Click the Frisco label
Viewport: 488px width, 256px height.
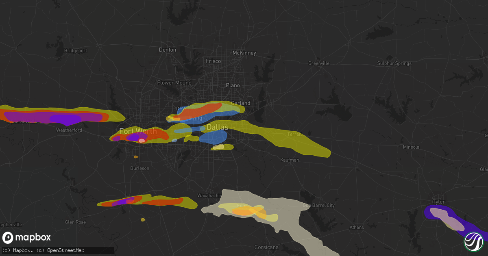213,61
